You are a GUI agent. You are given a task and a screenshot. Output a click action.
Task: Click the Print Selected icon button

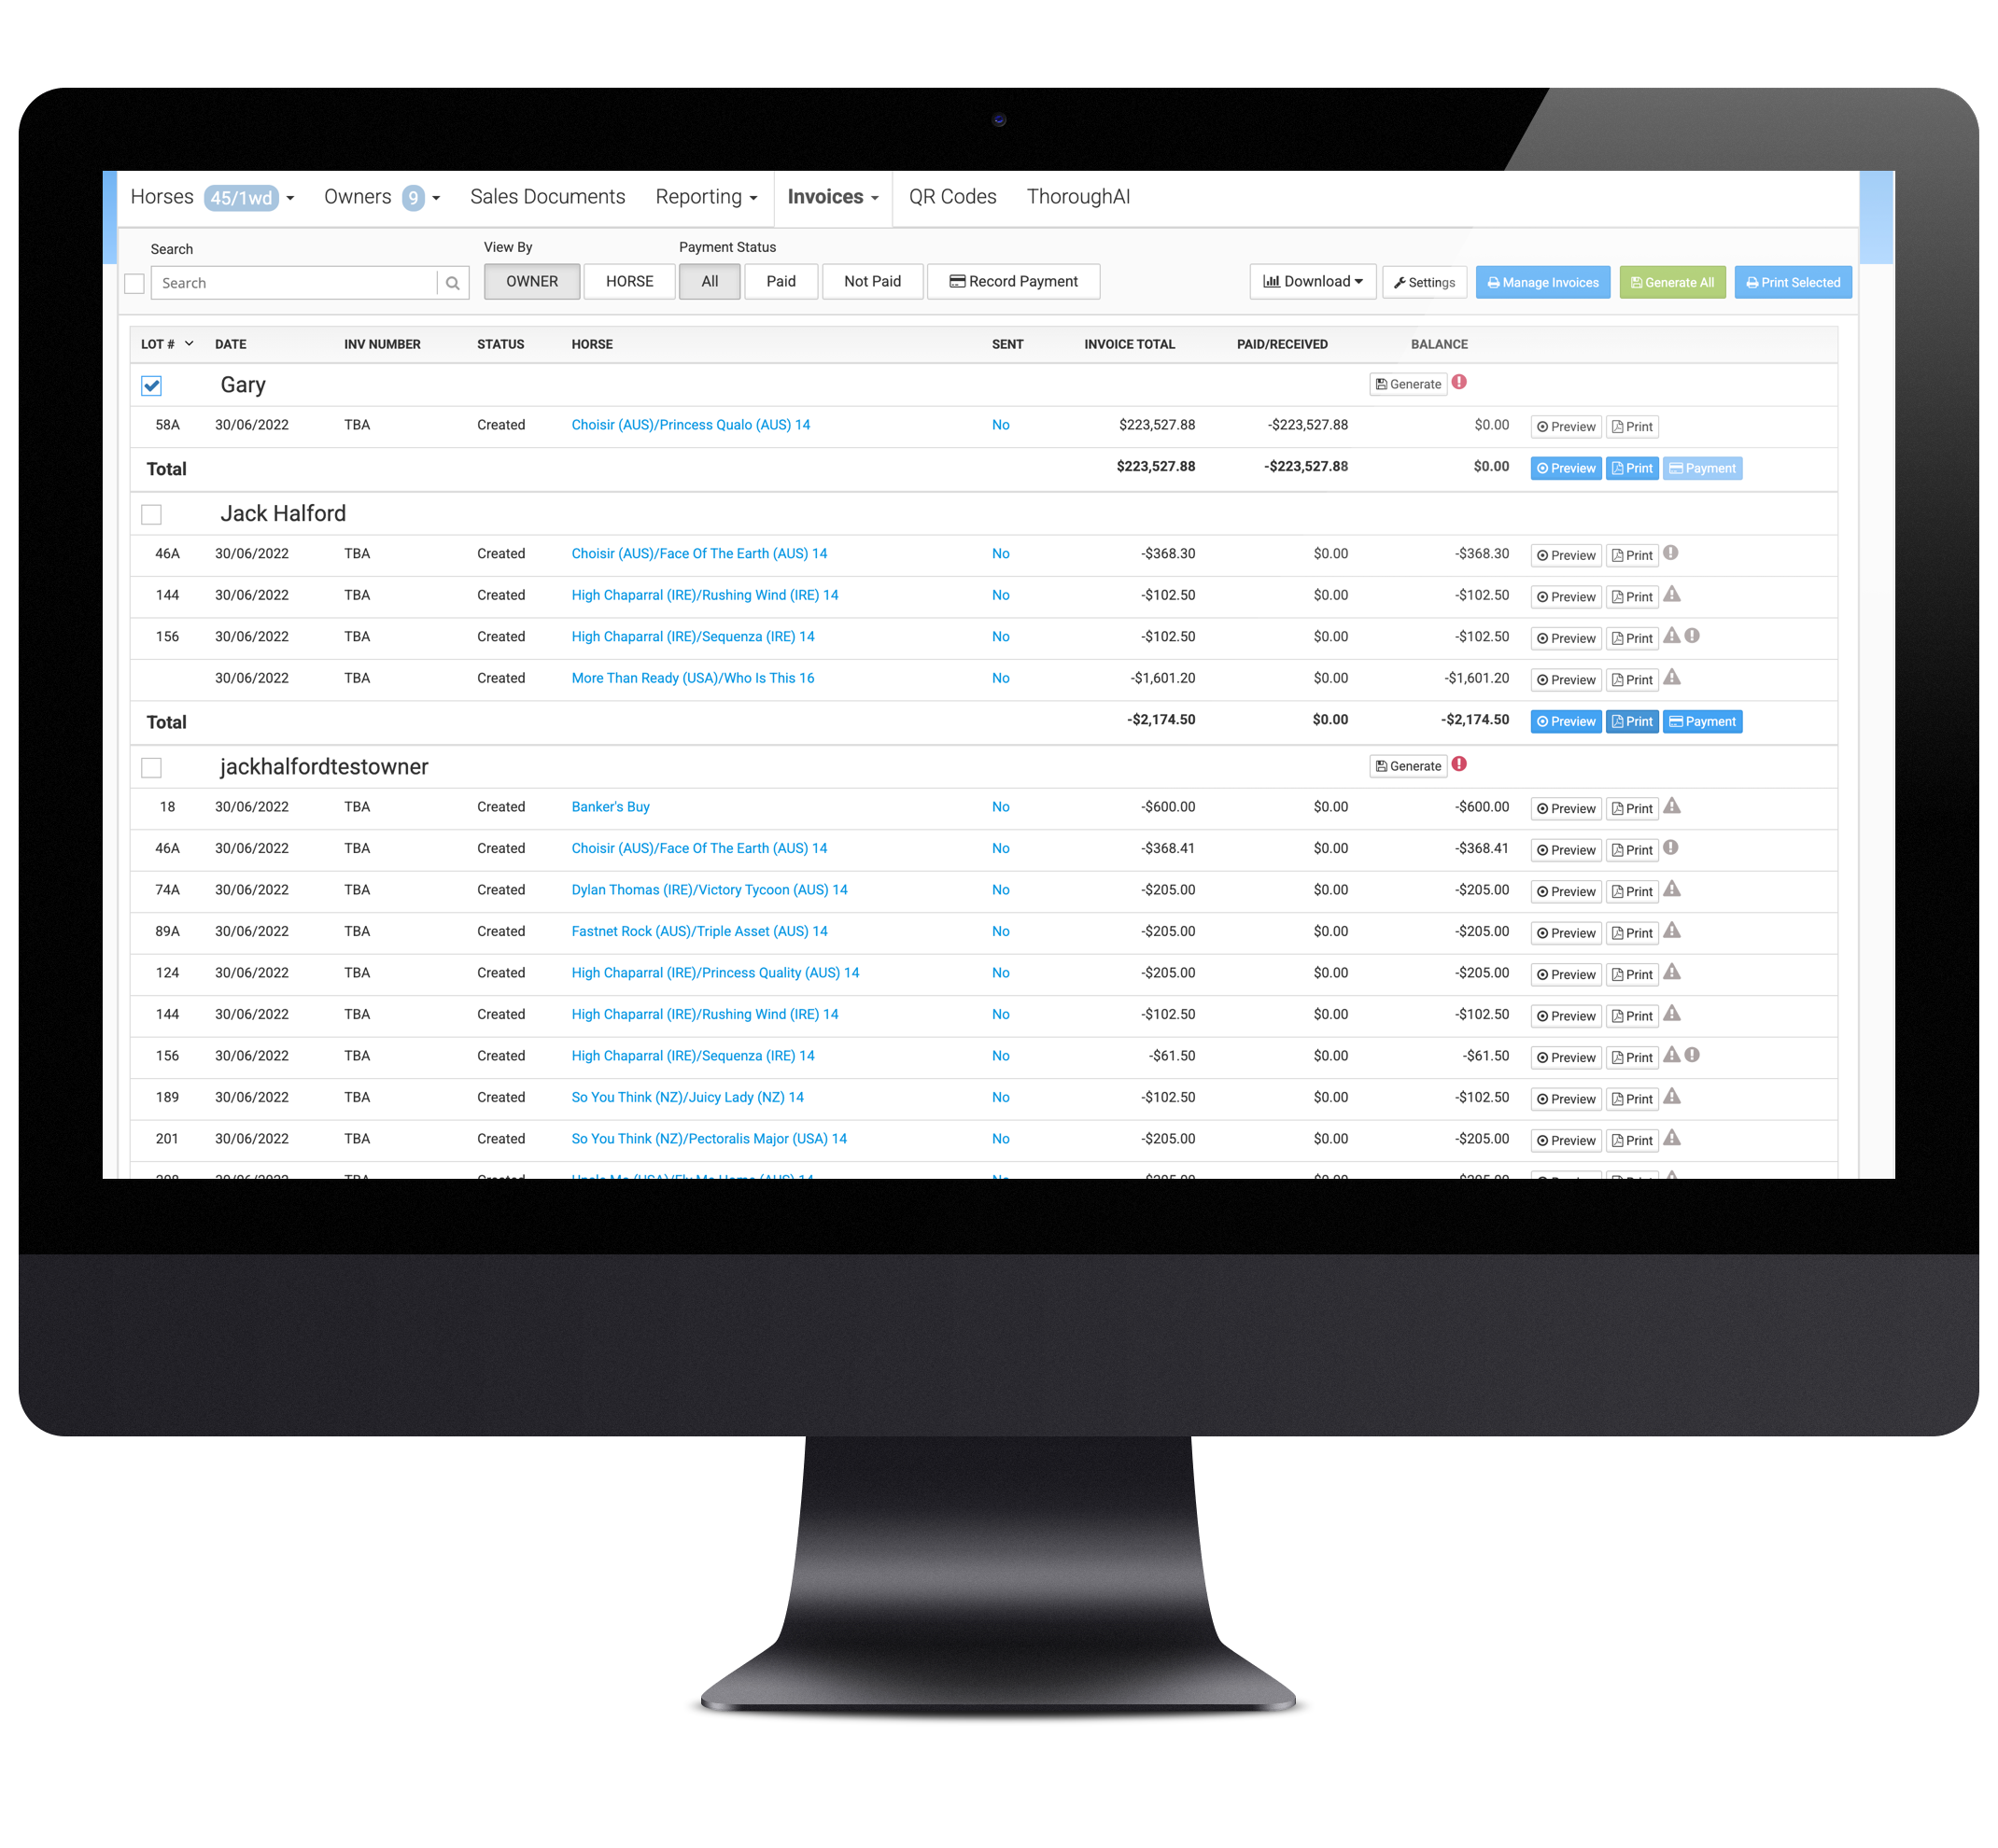(x=1793, y=280)
